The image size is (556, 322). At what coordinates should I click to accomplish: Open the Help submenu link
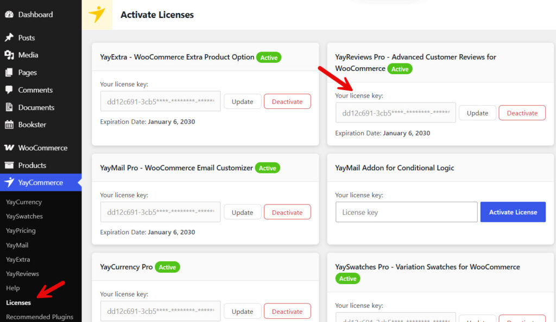coord(13,288)
